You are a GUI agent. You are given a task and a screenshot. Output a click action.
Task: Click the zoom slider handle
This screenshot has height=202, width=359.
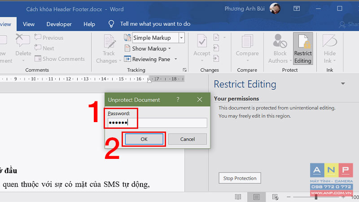[x=316, y=197]
